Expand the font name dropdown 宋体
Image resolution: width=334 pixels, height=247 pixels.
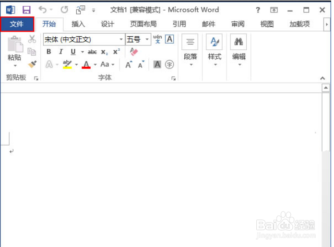[121, 39]
